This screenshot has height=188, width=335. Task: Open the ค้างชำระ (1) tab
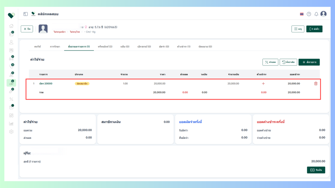[x=184, y=47]
